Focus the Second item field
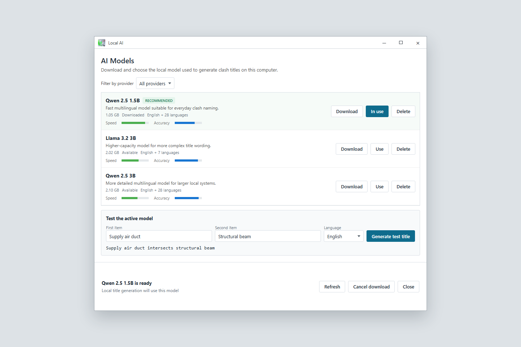The image size is (521, 347). (x=268, y=236)
